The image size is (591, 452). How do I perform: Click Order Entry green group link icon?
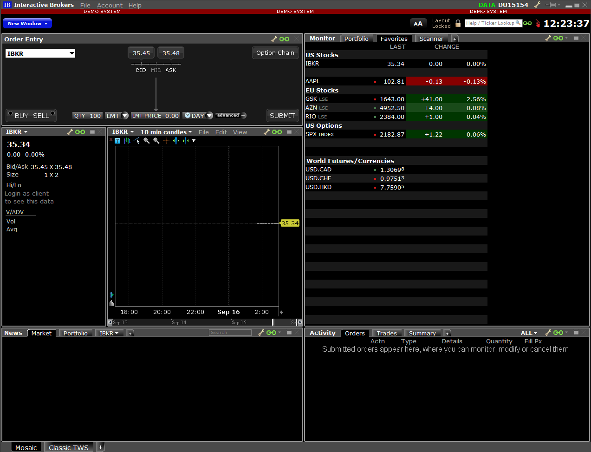click(285, 39)
